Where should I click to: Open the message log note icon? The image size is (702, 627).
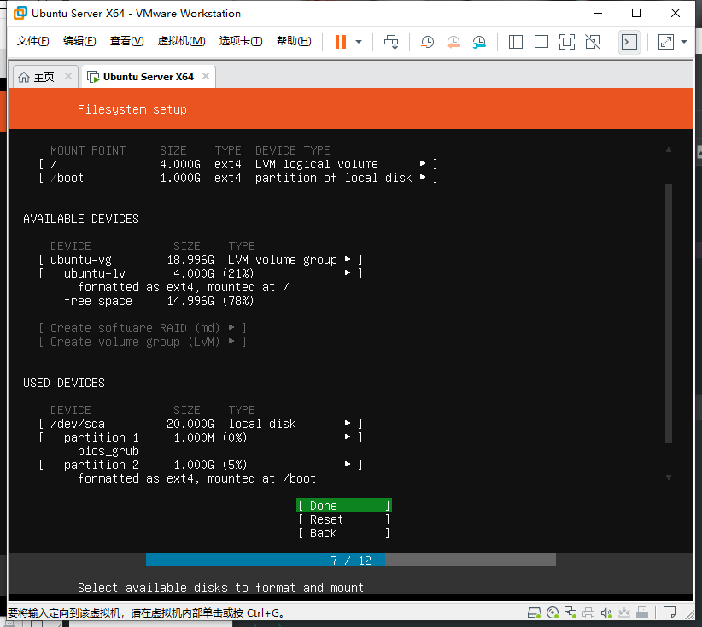[670, 612]
